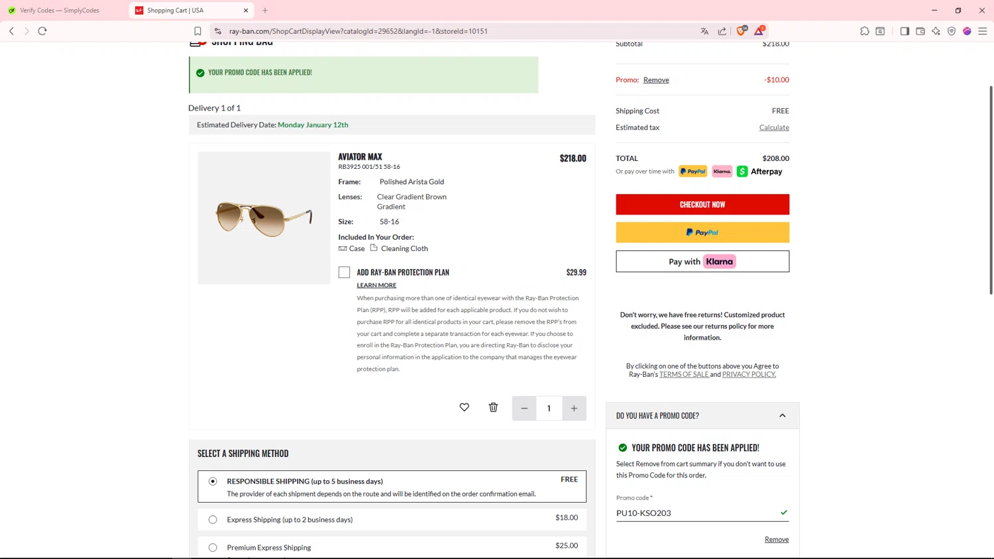Click the RB3925 001/51 58-16 model code
The width and height of the screenshot is (994, 559).
pos(369,167)
